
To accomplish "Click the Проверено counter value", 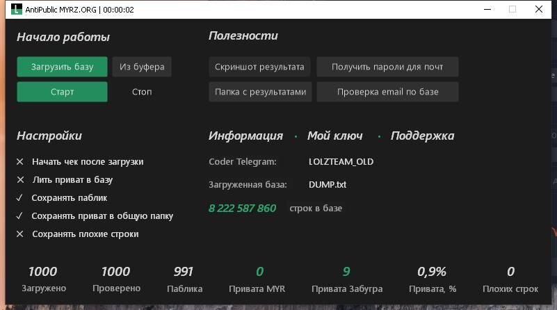I will click(116, 272).
